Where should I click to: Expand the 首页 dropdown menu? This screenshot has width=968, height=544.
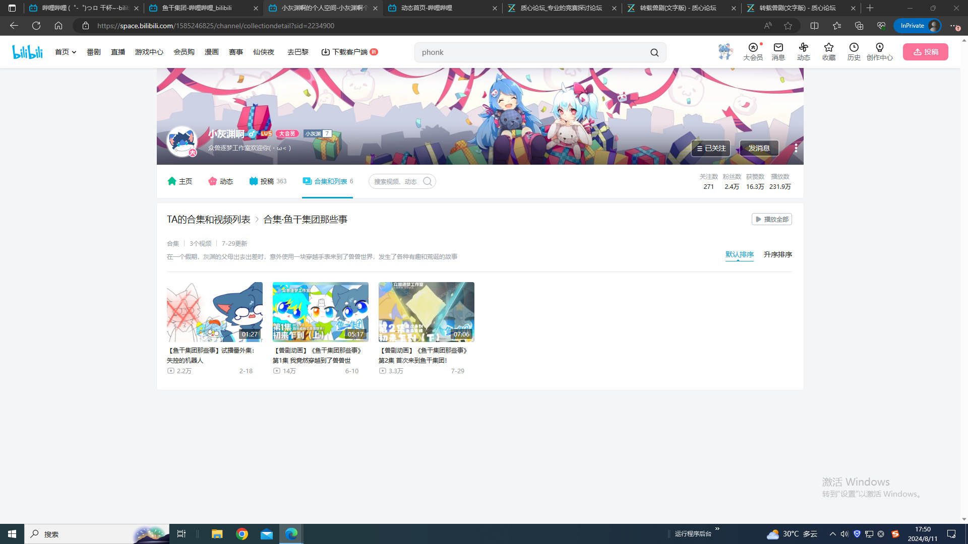[66, 52]
